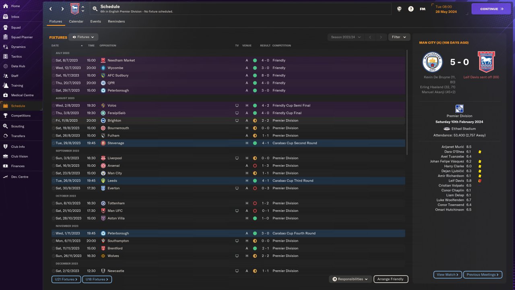
Task: Click the Arrange Friendly button
Action: coord(391,279)
